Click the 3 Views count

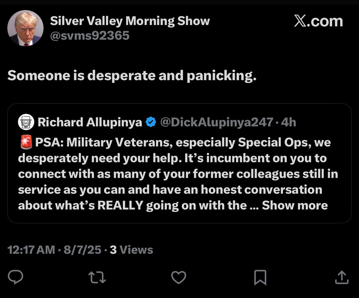coord(131,250)
